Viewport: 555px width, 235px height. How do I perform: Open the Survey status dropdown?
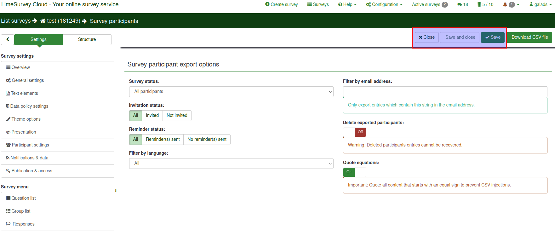pos(231,92)
